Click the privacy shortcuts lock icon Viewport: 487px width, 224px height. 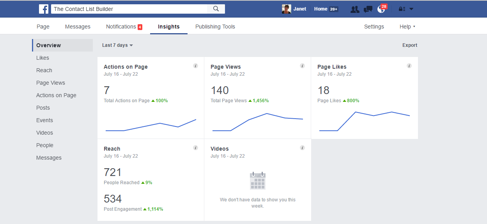[402, 9]
